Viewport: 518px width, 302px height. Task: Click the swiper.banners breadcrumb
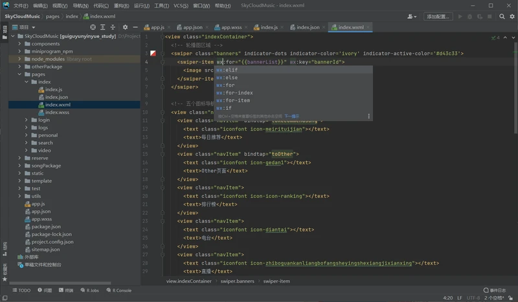237,281
